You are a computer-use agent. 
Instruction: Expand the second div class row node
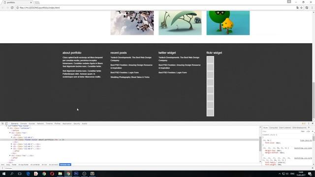[x=10, y=155]
